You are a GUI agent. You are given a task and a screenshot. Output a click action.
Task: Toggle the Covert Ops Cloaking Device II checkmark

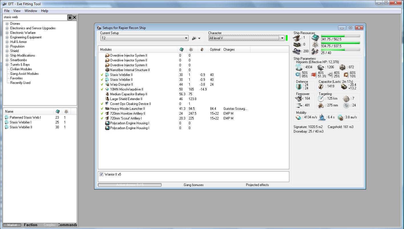click(102, 104)
